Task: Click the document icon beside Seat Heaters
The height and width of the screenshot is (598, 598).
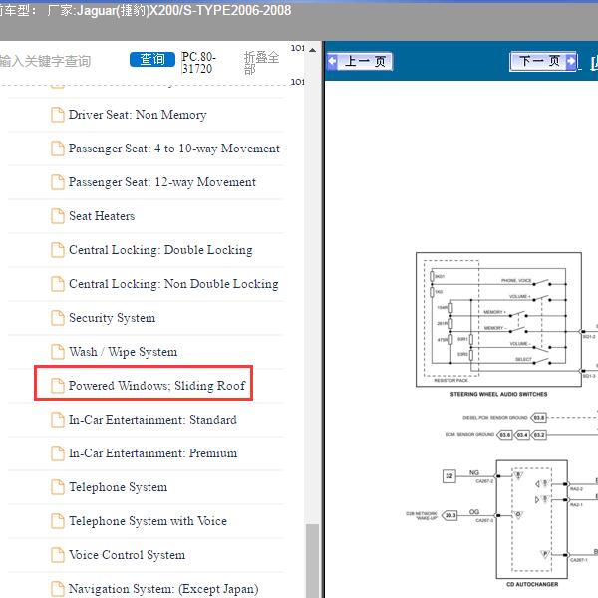Action: 58,216
